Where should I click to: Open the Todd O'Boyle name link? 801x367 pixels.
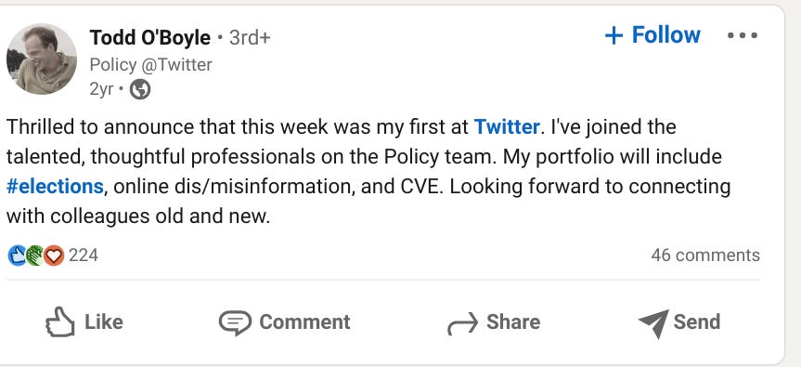(149, 37)
